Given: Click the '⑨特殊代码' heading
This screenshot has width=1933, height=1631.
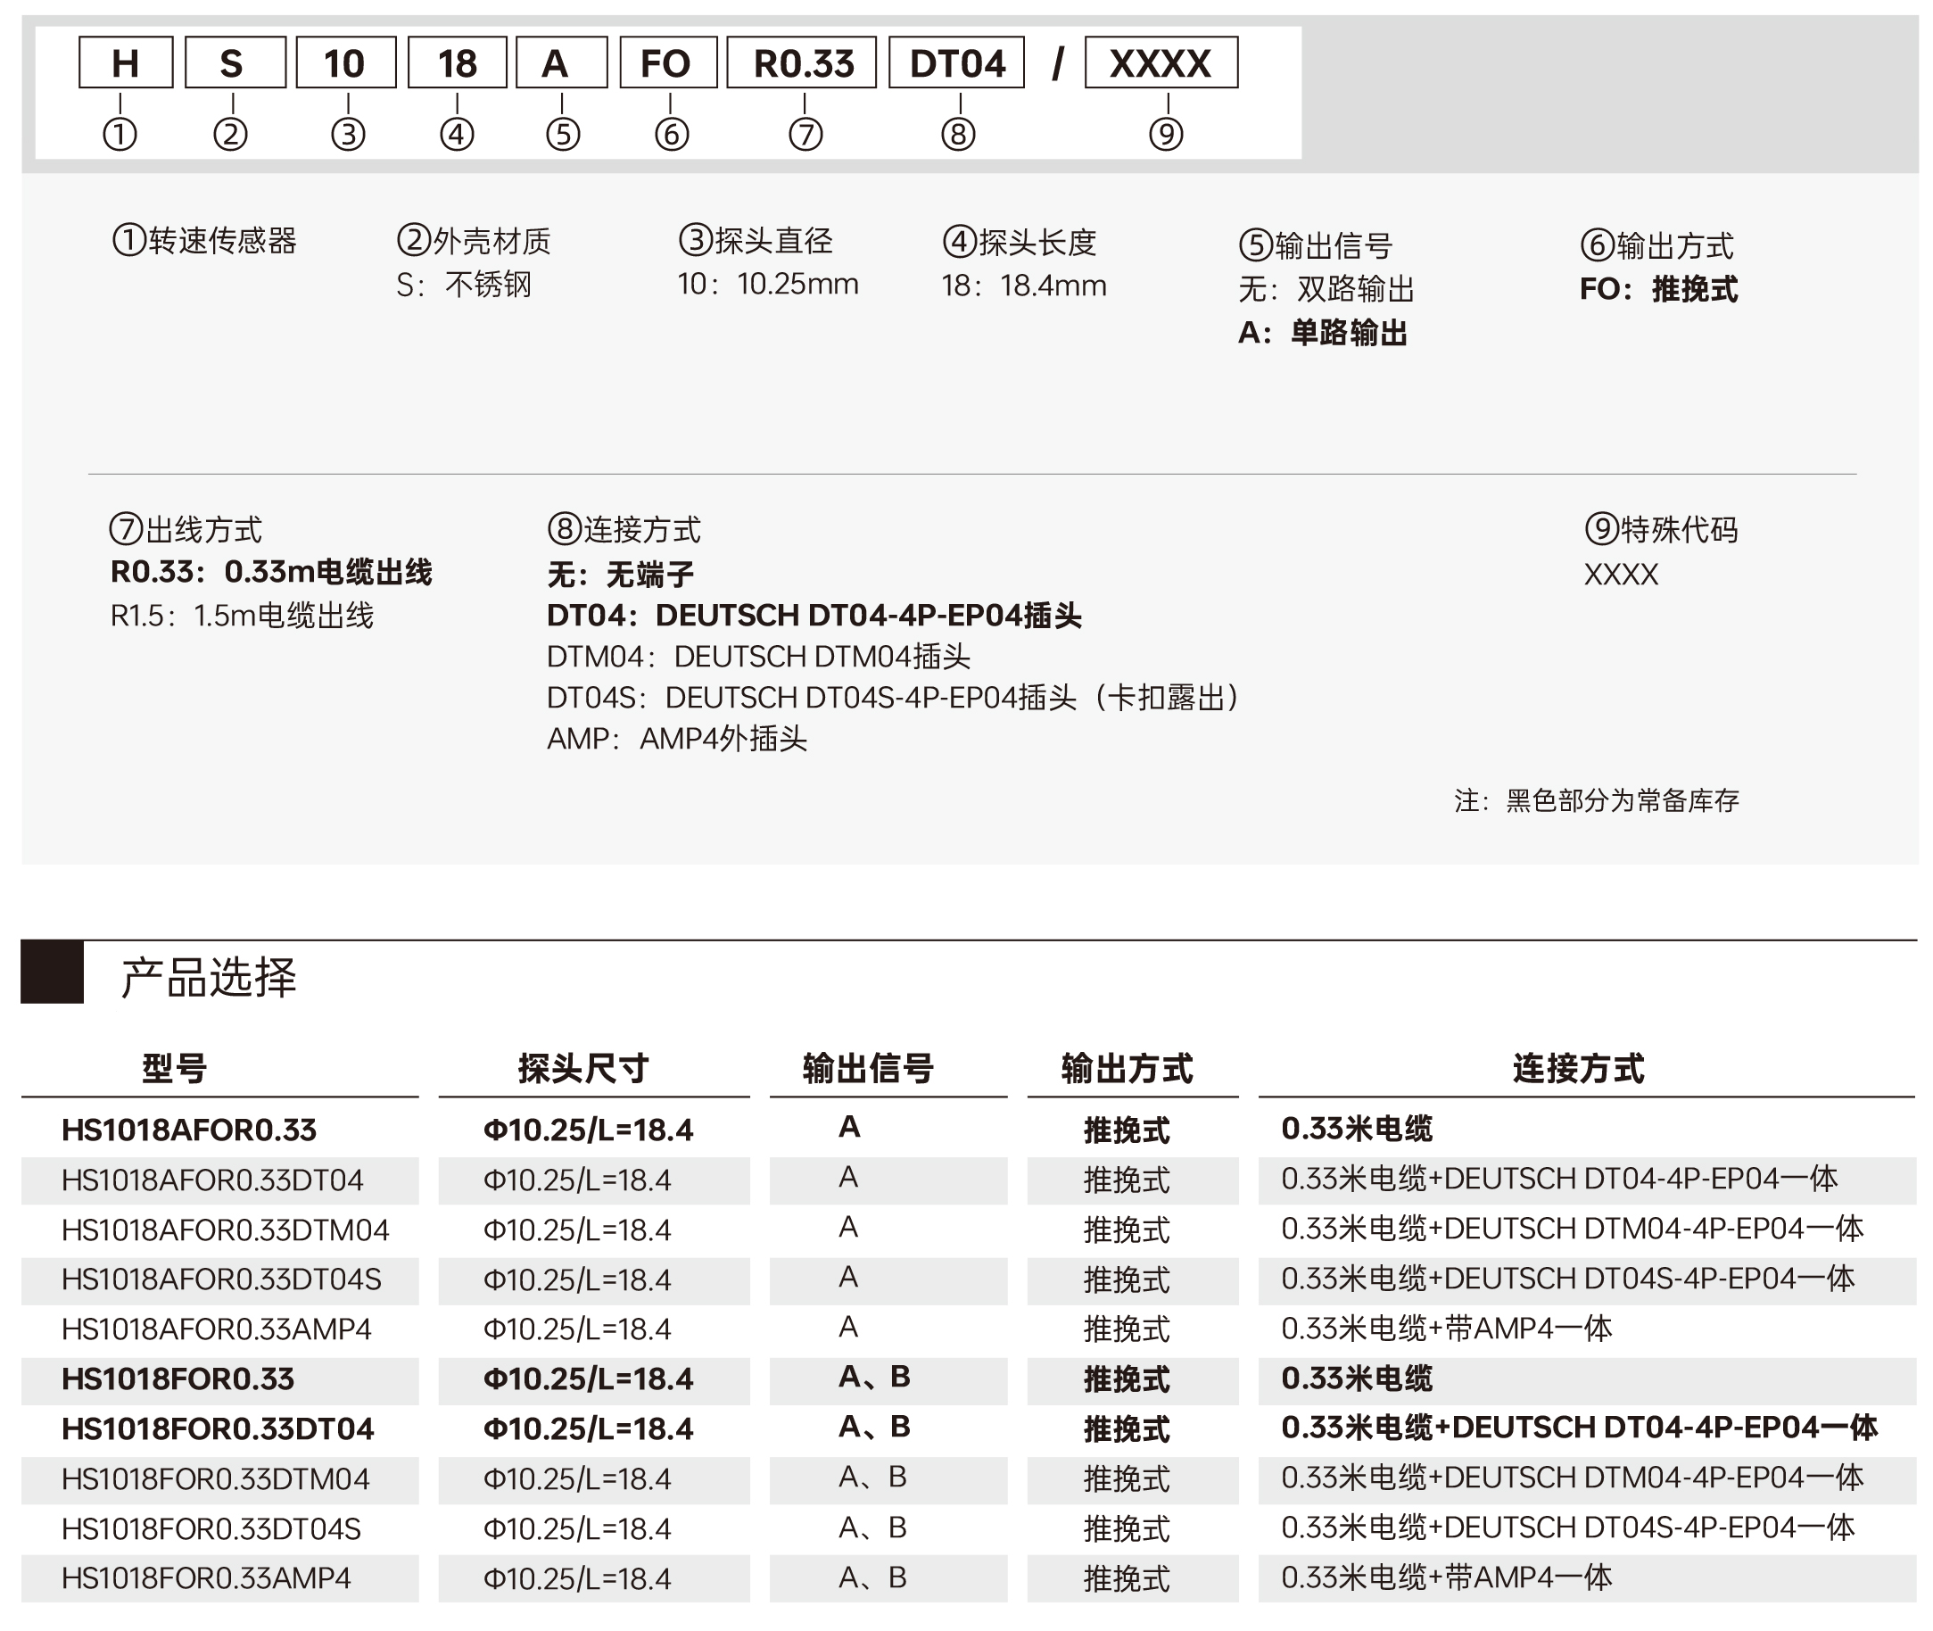Looking at the screenshot, I should (x=1661, y=530).
